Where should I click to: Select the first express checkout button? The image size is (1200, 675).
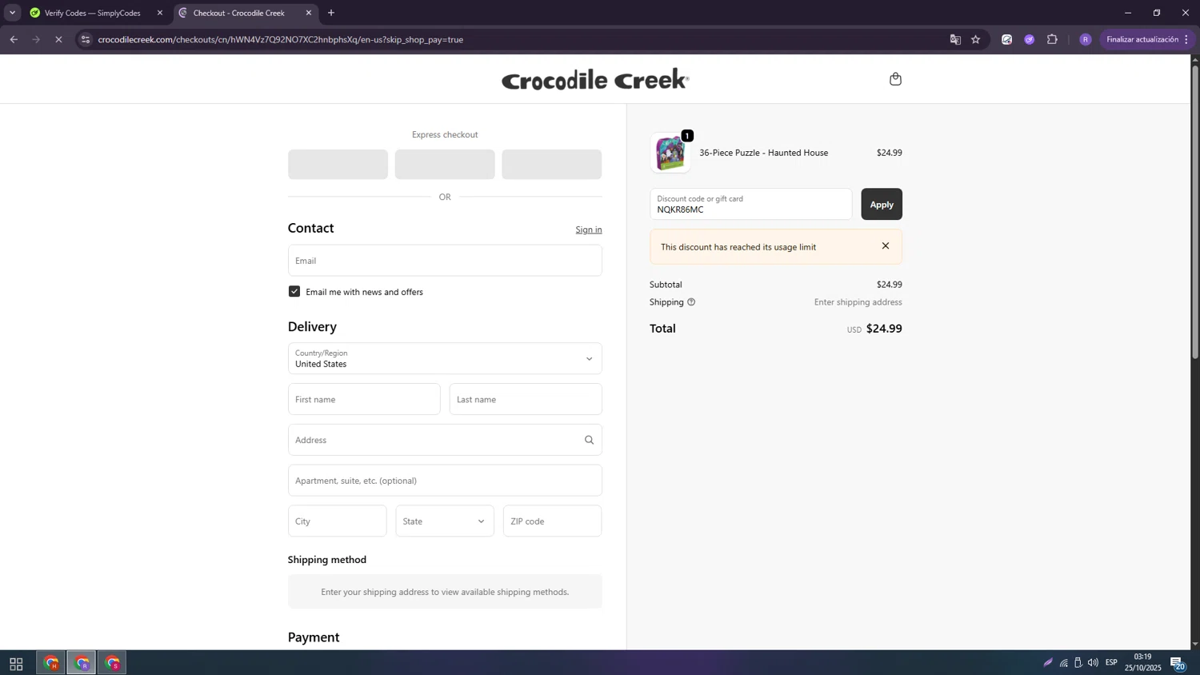coord(338,164)
